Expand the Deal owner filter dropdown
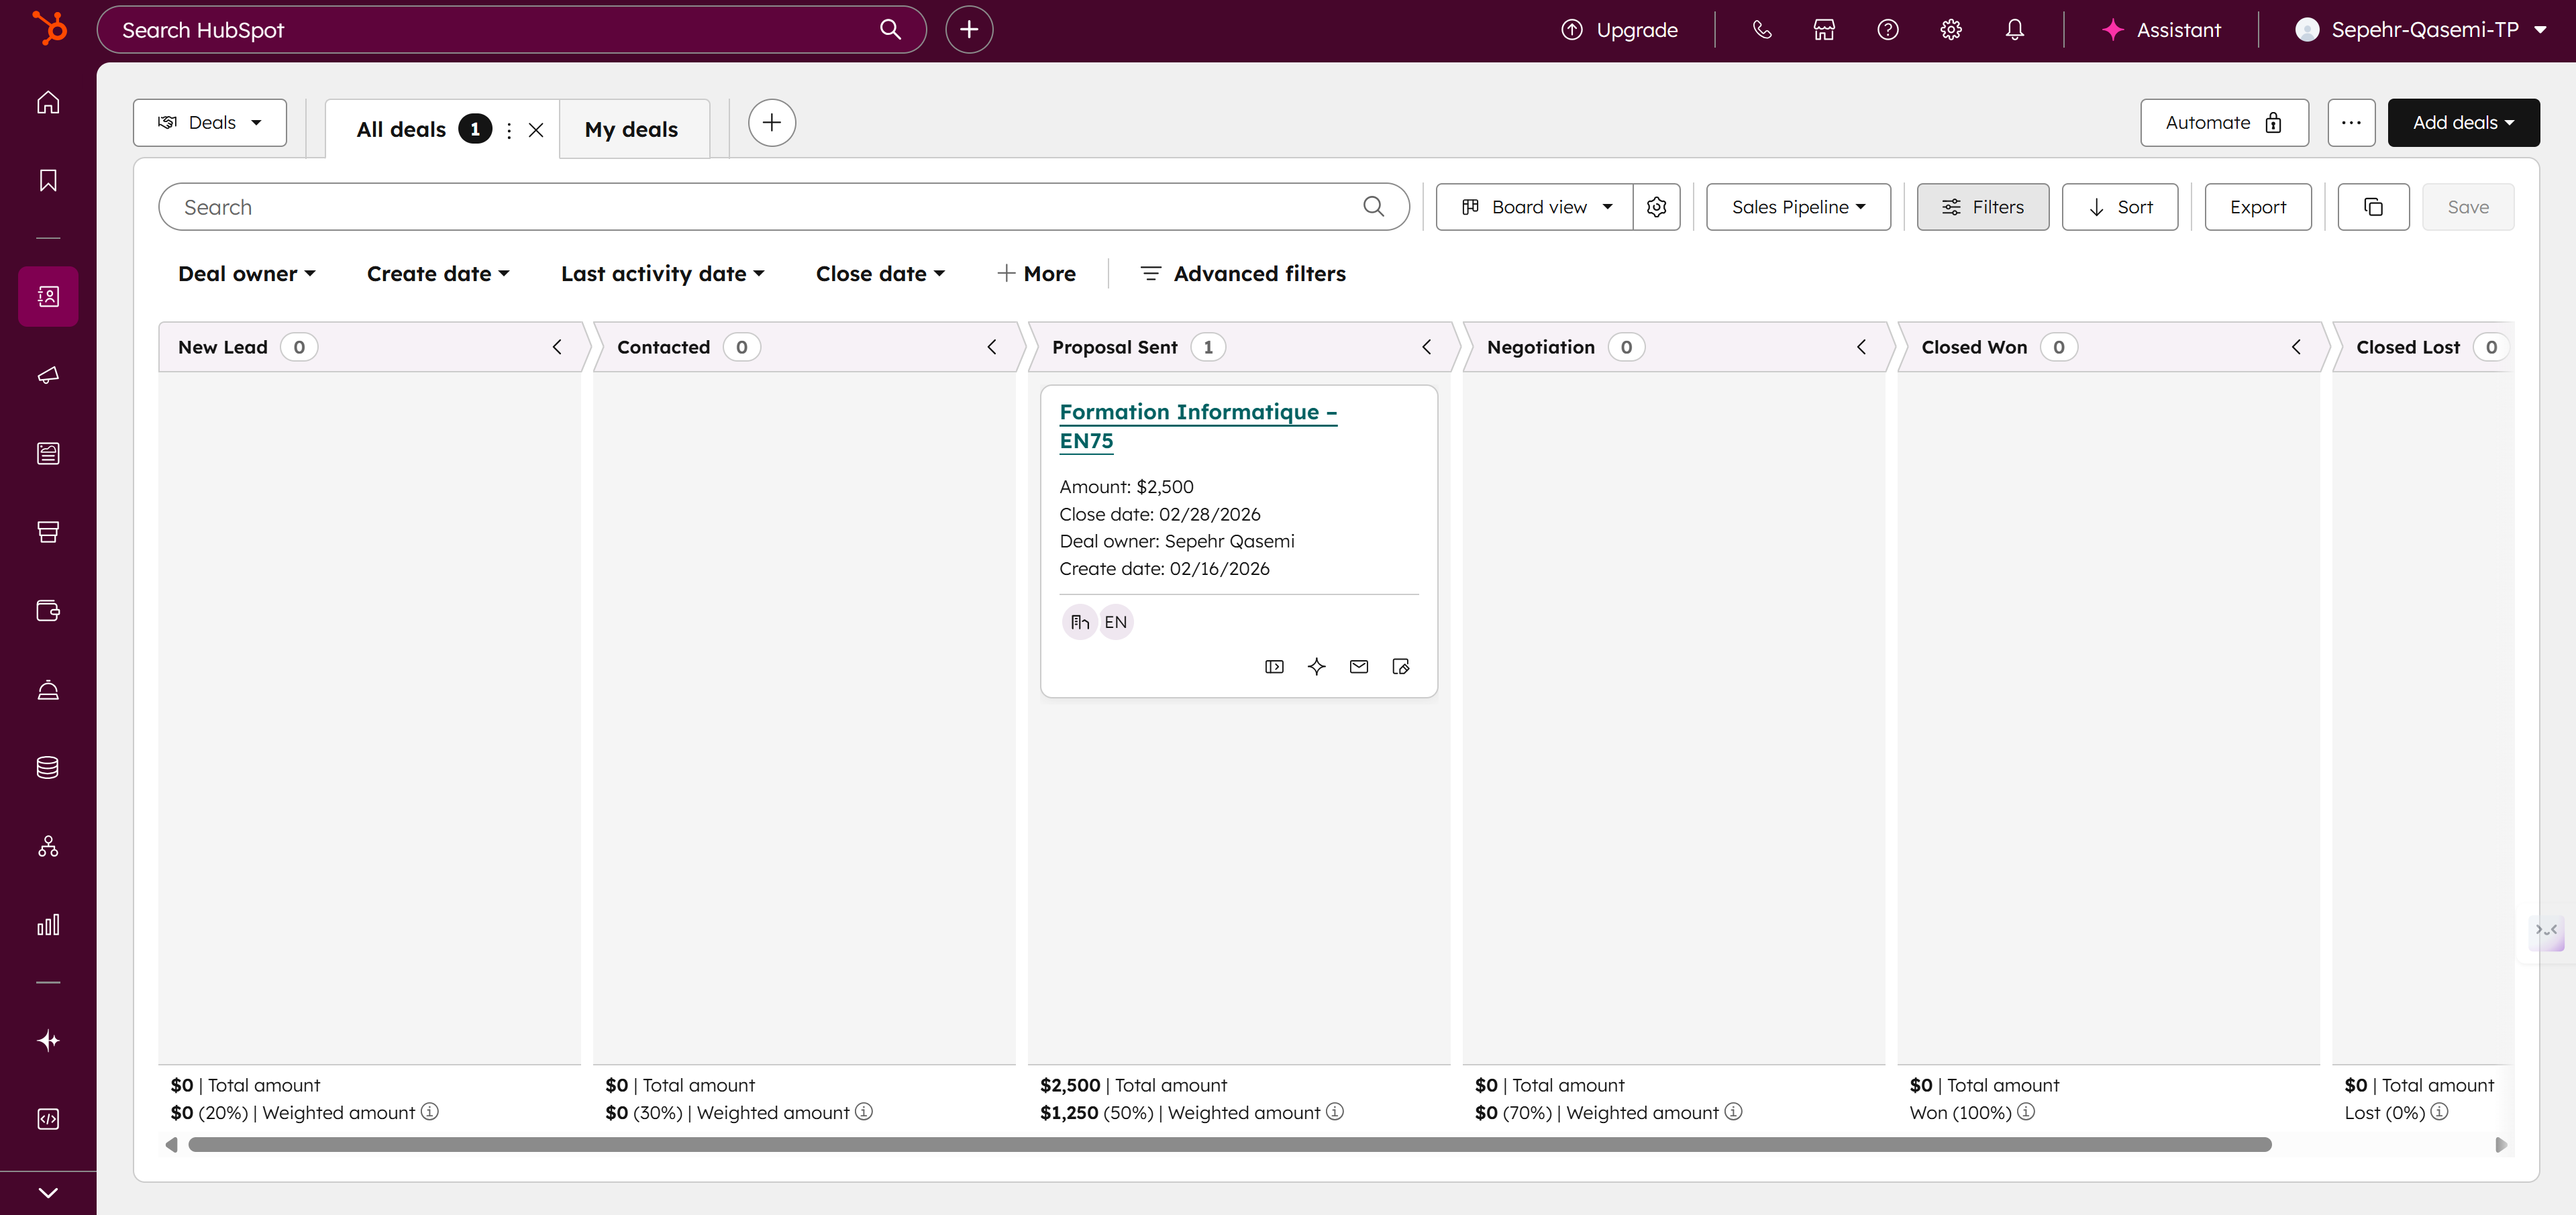This screenshot has height=1215, width=2576. [246, 273]
